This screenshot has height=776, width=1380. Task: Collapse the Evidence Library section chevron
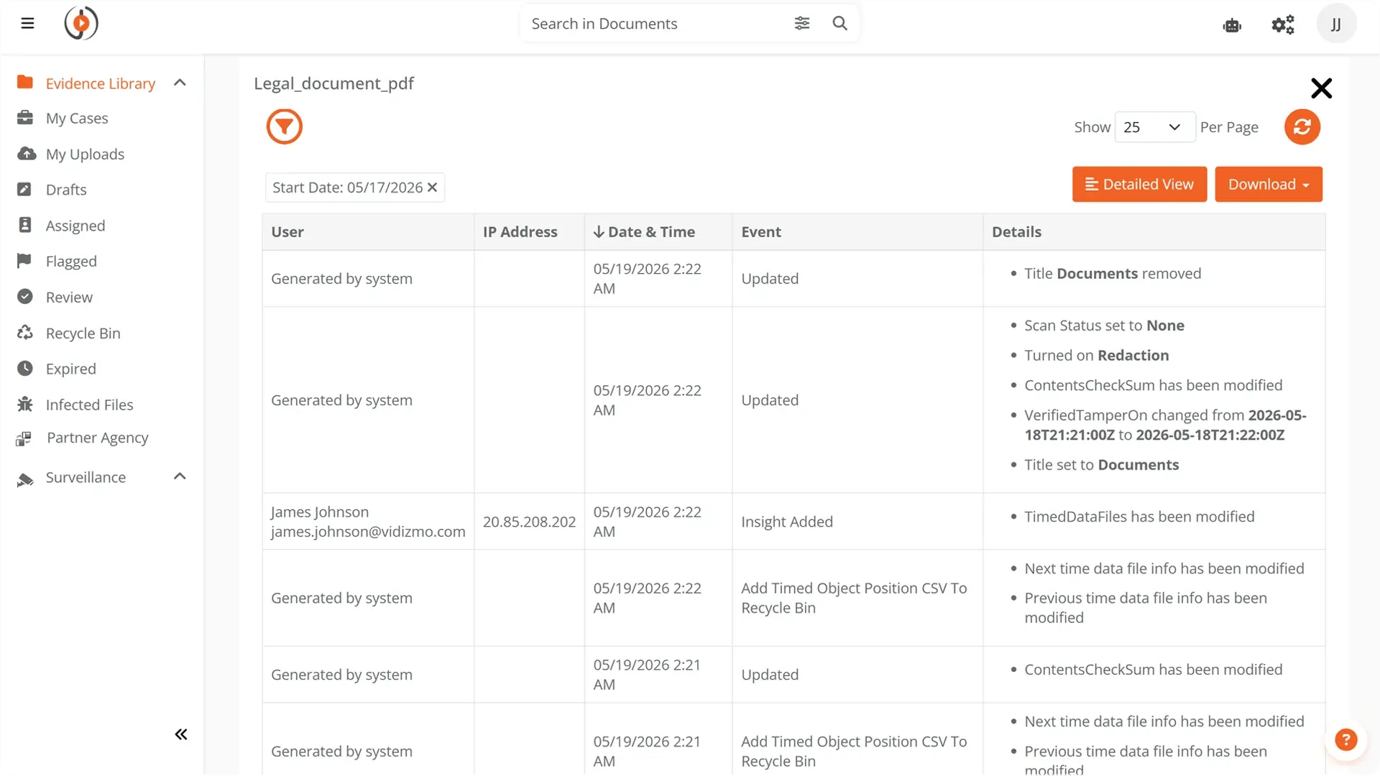pos(180,83)
